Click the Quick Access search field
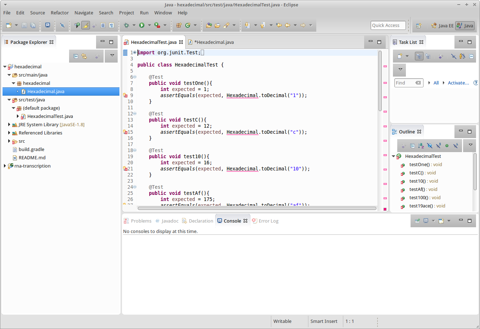Screen dimensions: 480x329 (x=388, y=26)
